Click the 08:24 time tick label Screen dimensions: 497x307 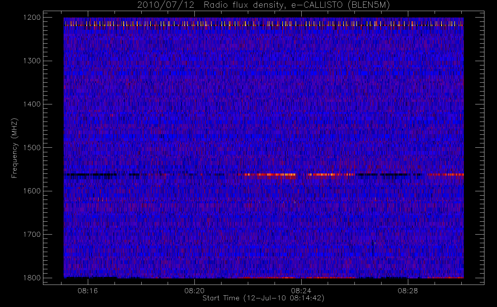point(301,291)
